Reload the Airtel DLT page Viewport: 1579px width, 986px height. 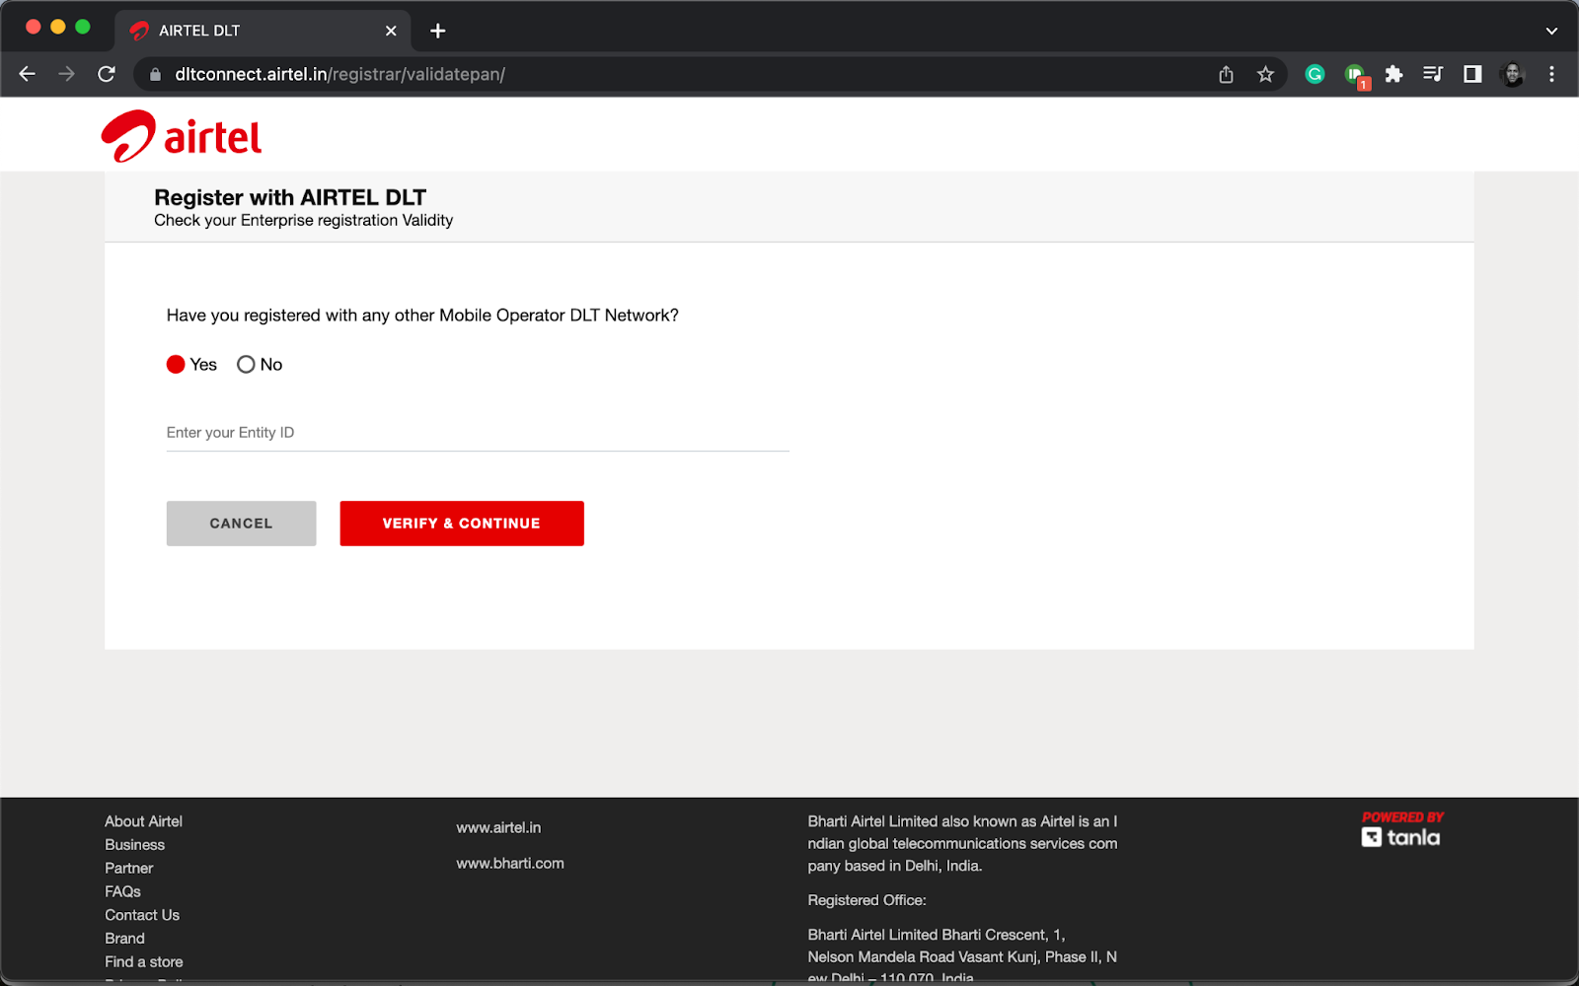point(107,74)
